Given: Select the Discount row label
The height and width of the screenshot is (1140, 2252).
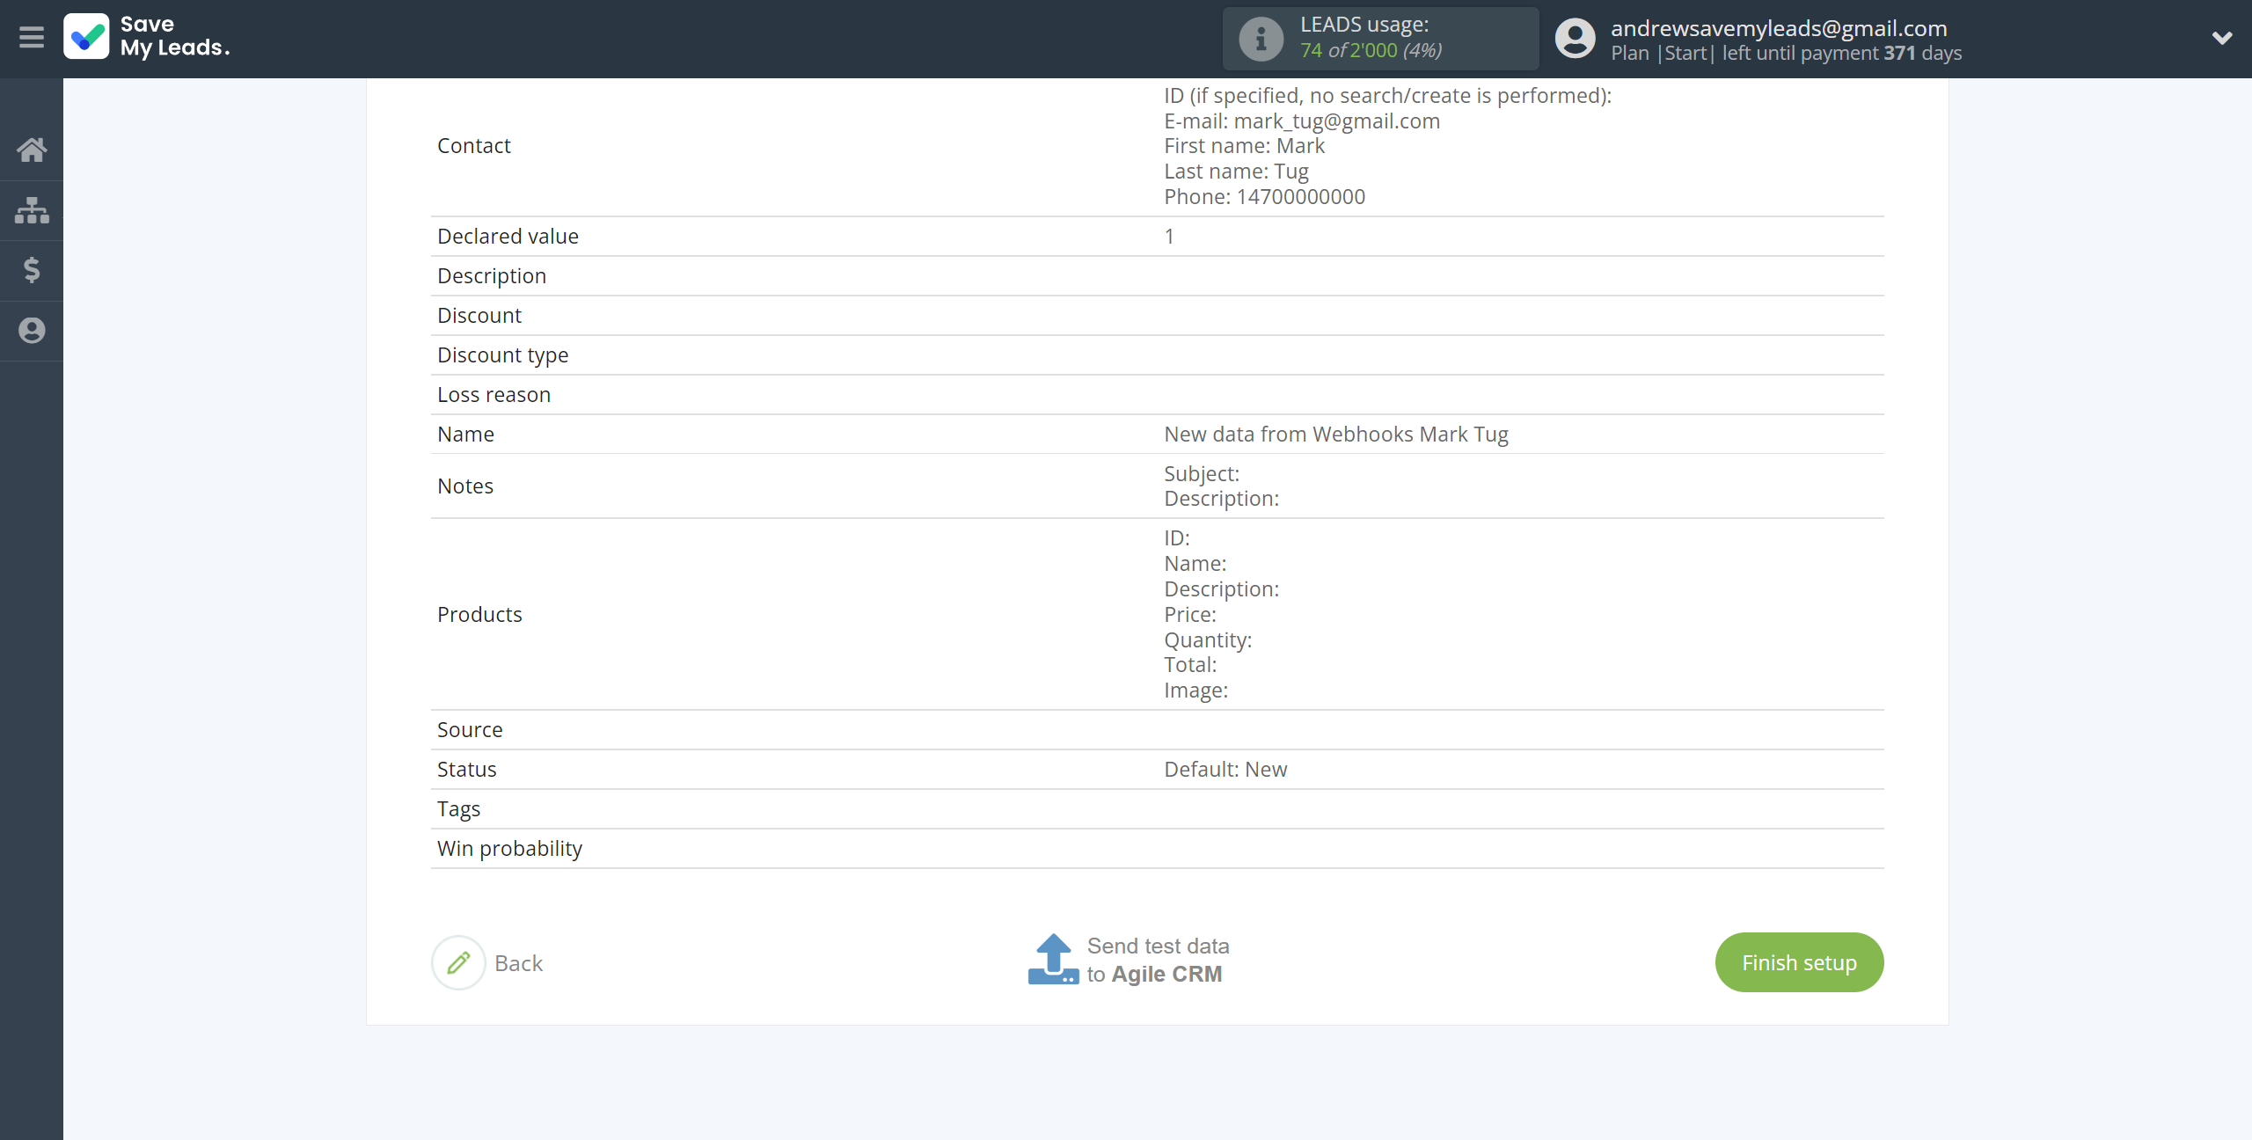Looking at the screenshot, I should click(479, 316).
